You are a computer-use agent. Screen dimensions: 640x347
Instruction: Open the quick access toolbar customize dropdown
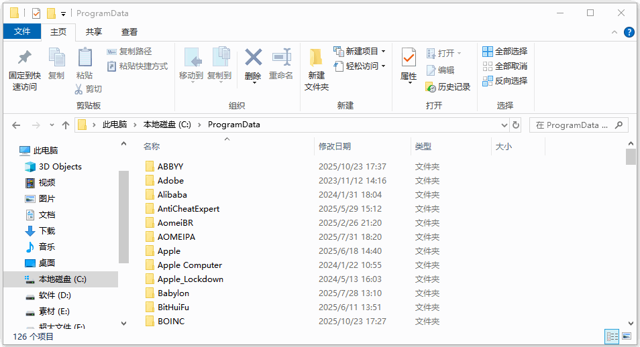coord(63,14)
